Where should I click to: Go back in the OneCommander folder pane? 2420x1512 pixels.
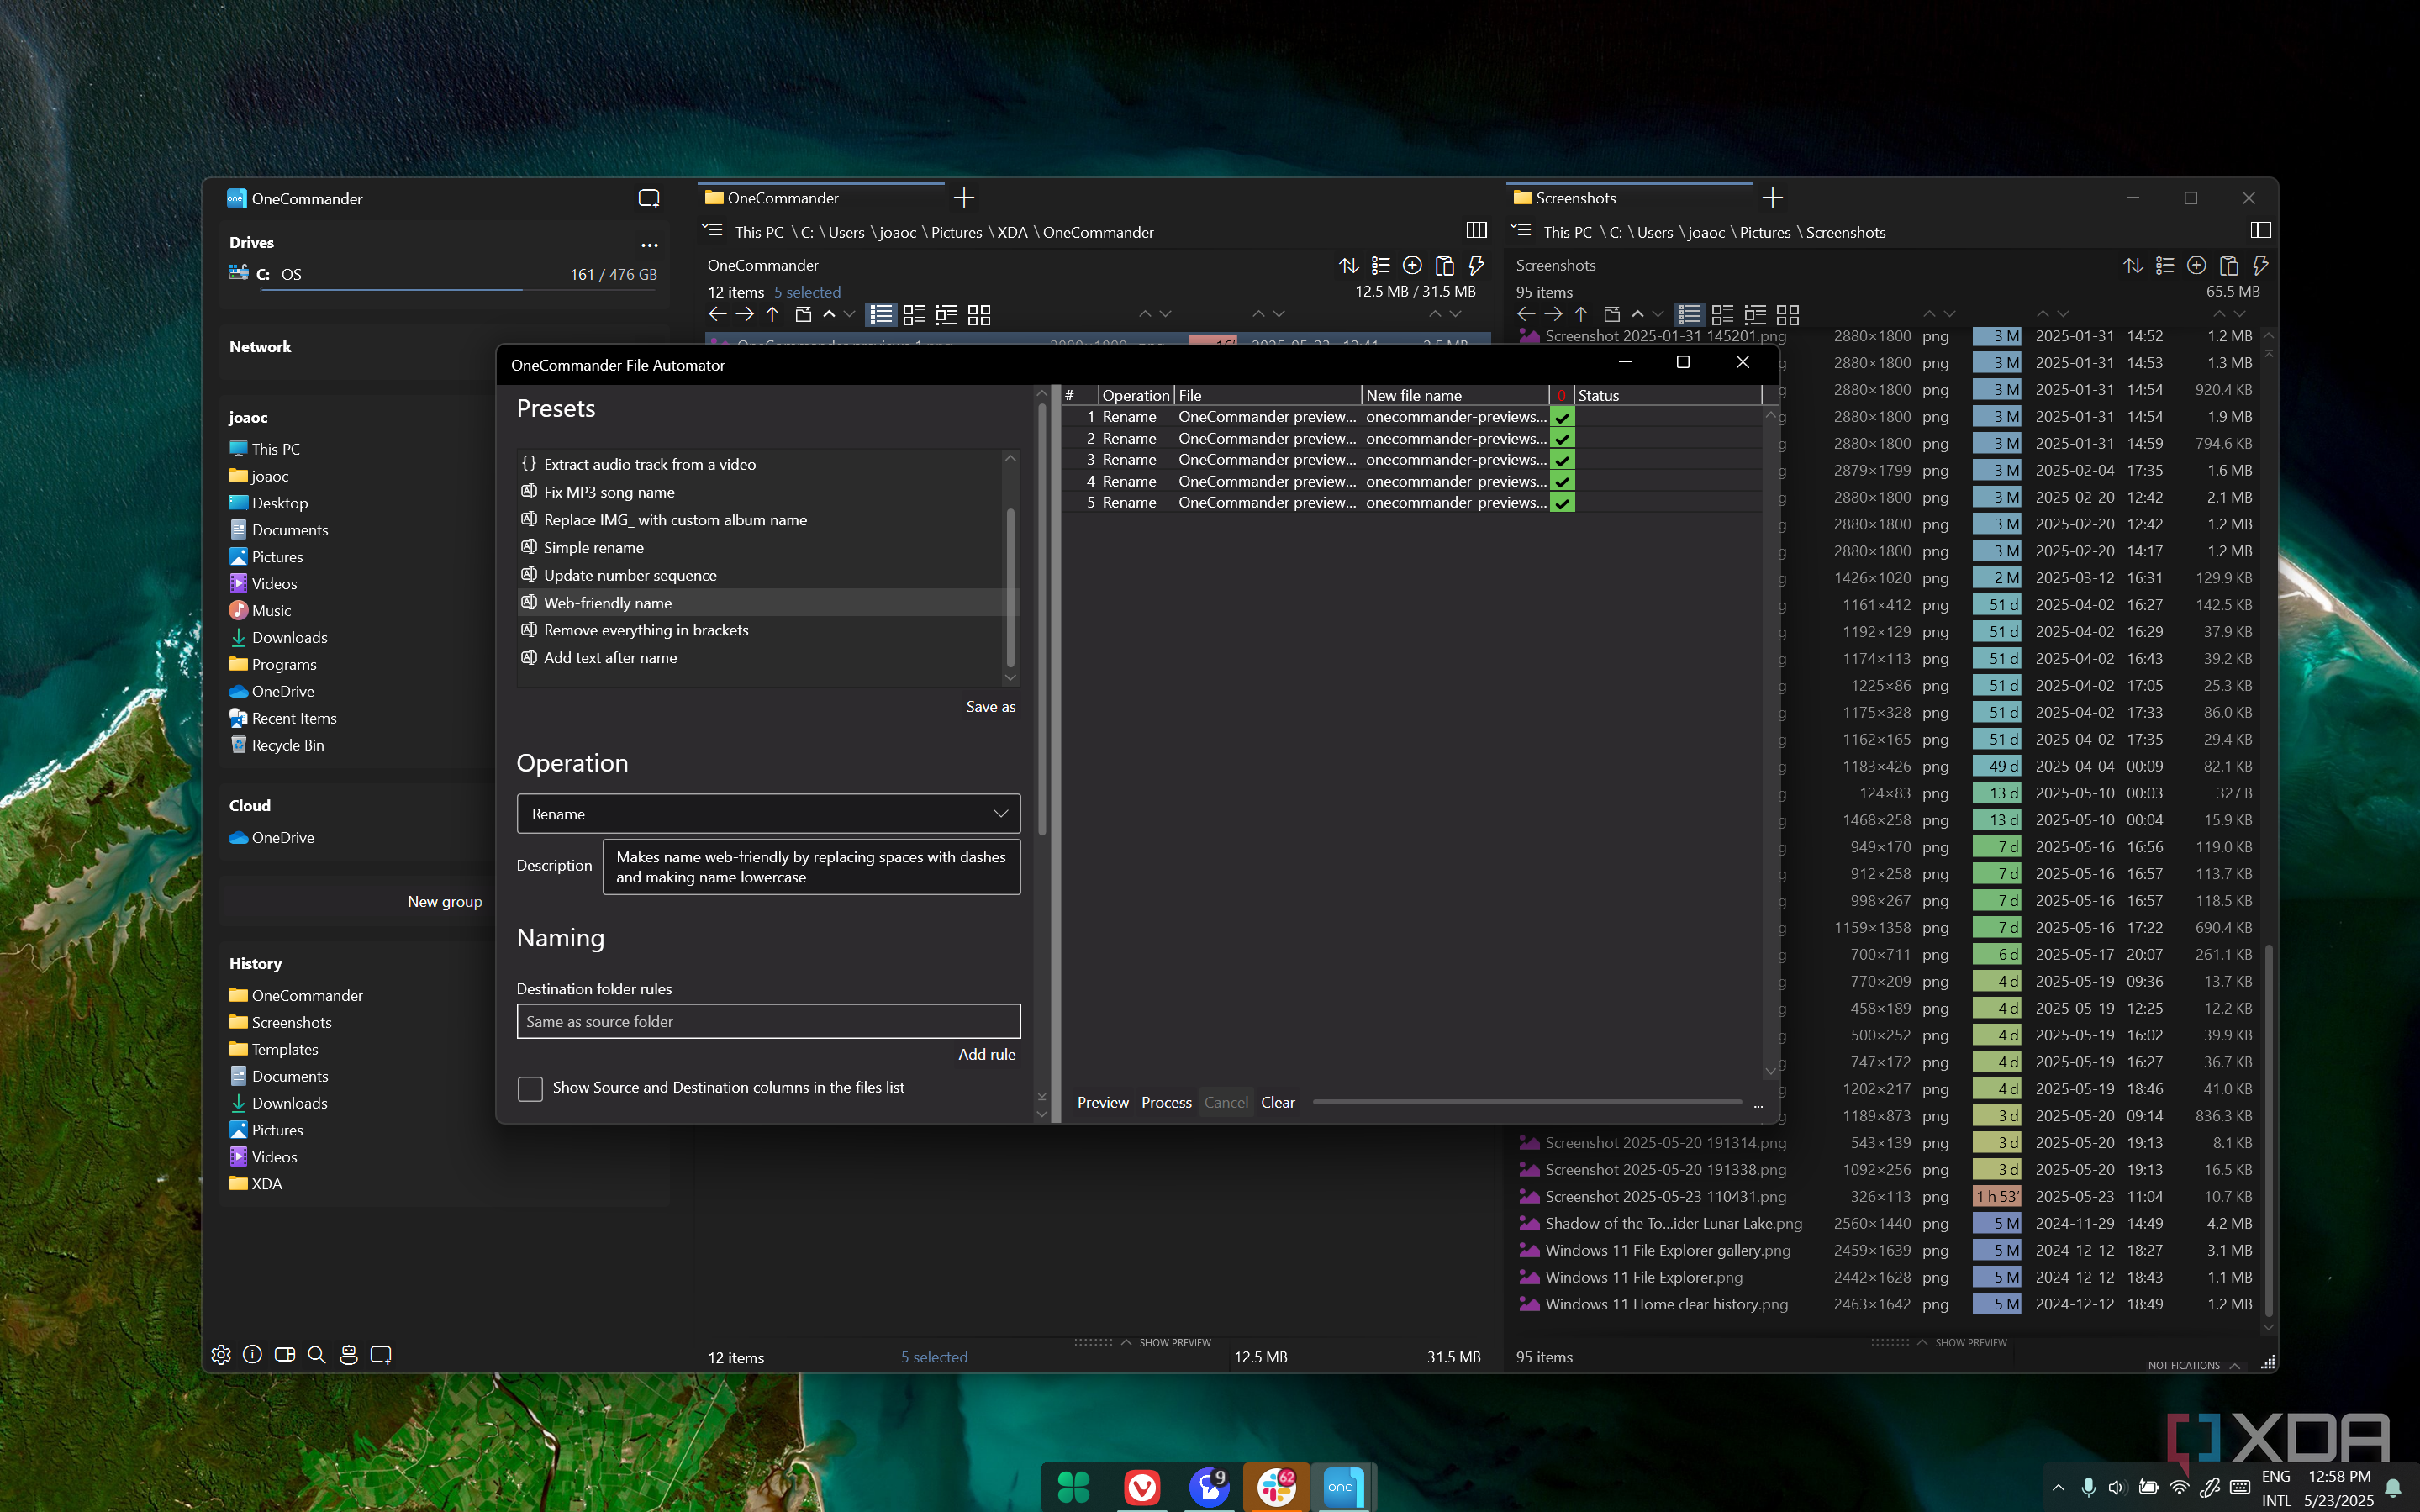pyautogui.click(x=717, y=314)
